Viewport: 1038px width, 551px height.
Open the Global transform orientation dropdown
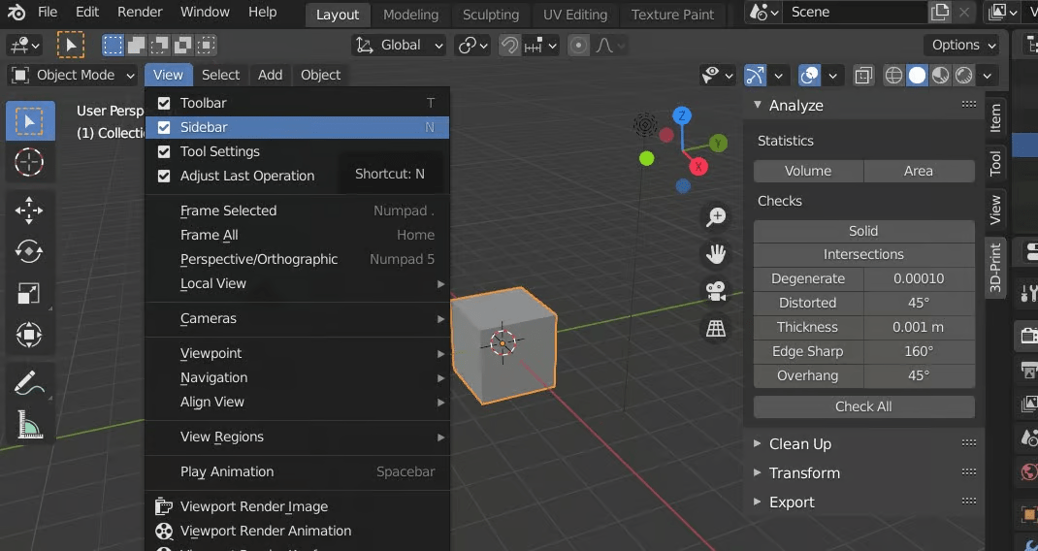399,45
